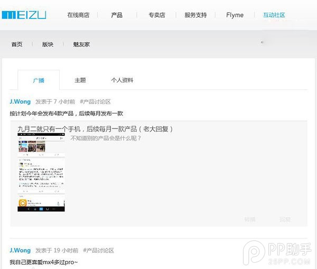Click text 发表于 7 小时前
317x269 pixels.
click(55, 101)
